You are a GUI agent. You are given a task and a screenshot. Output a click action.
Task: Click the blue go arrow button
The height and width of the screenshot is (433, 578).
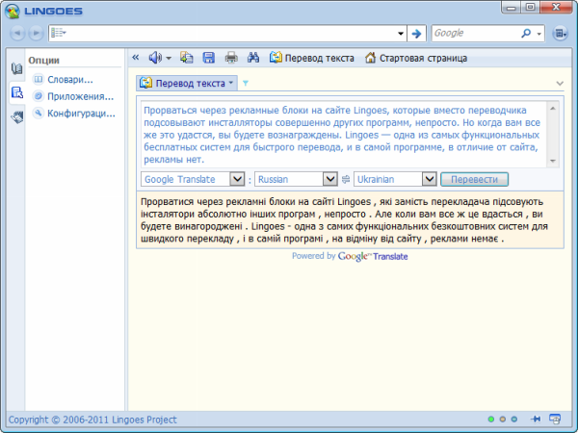[x=416, y=33]
